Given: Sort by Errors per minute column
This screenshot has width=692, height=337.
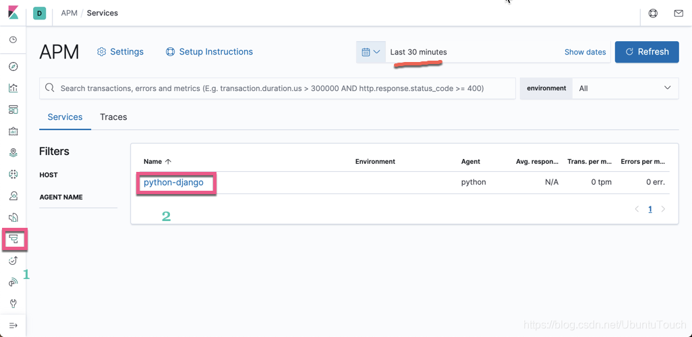Looking at the screenshot, I should pyautogui.click(x=643, y=162).
